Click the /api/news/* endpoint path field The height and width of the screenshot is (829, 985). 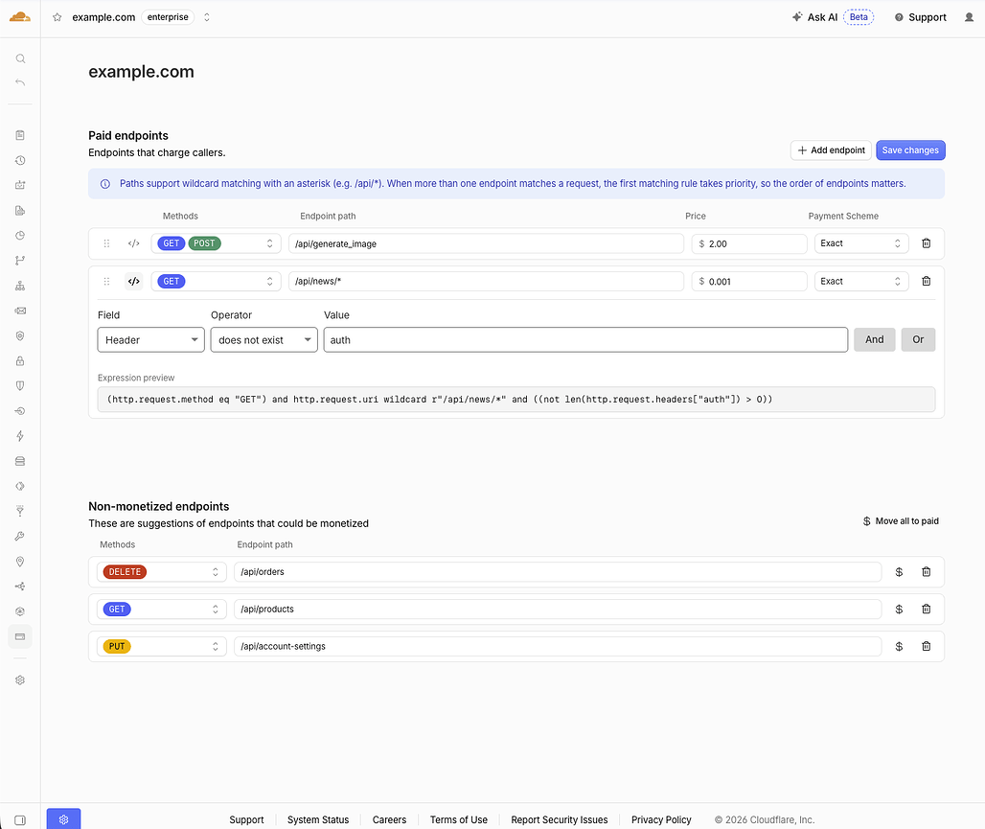coord(486,281)
